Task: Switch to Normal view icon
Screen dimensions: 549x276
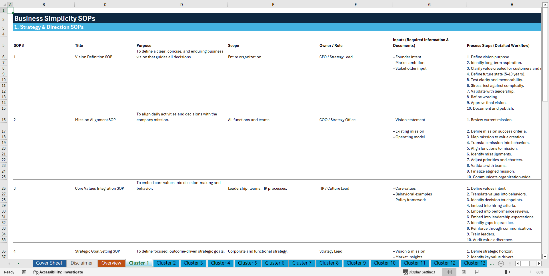Action: point(449,272)
